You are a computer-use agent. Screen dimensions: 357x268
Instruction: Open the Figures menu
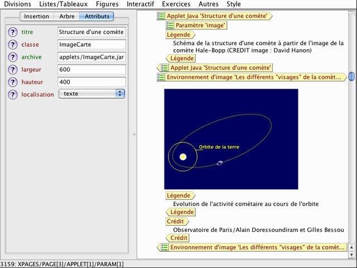(x=107, y=4)
